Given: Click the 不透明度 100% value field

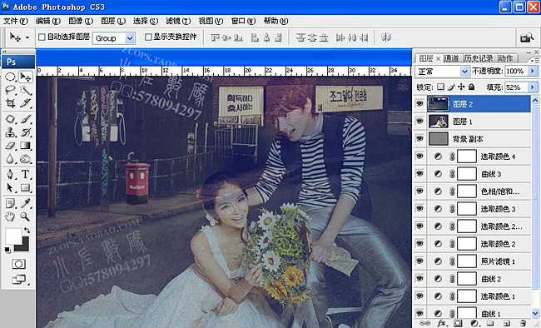Looking at the screenshot, I should (x=516, y=71).
